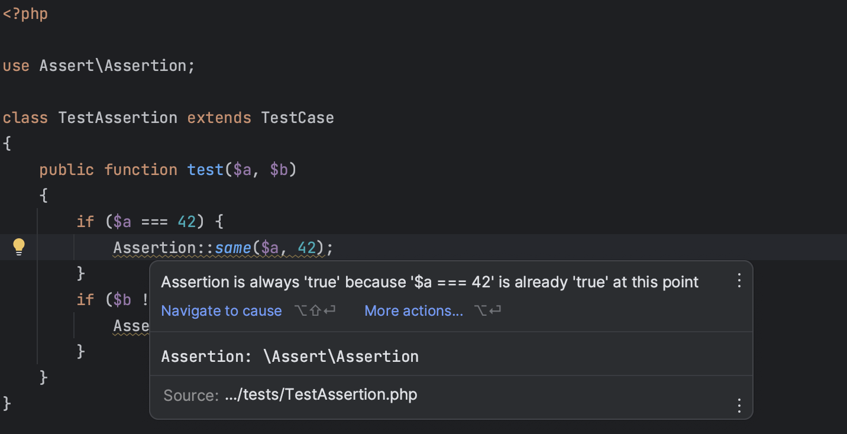Open the three-dot menu beside the Source row
Viewport: 847px width, 434px height.
click(739, 406)
